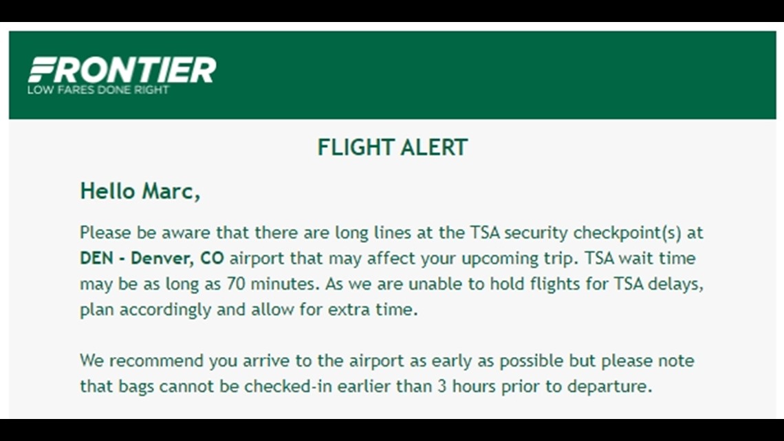
Task: Click the word 'airport' after Denver, CO
Action: coord(257,259)
